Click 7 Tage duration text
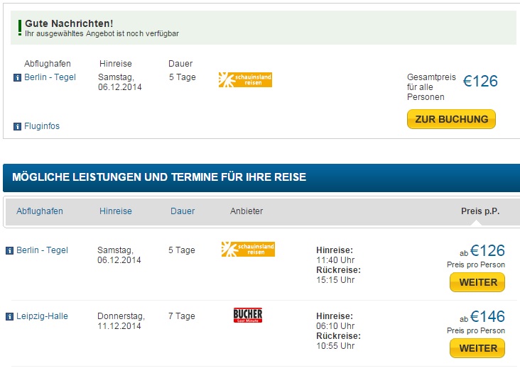 click(181, 316)
